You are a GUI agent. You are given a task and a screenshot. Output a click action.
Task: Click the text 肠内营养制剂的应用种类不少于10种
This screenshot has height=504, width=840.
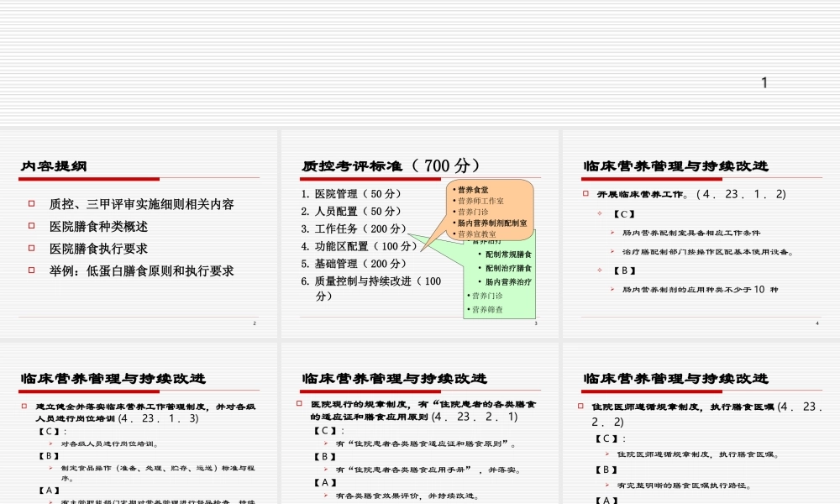pyautogui.click(x=701, y=290)
